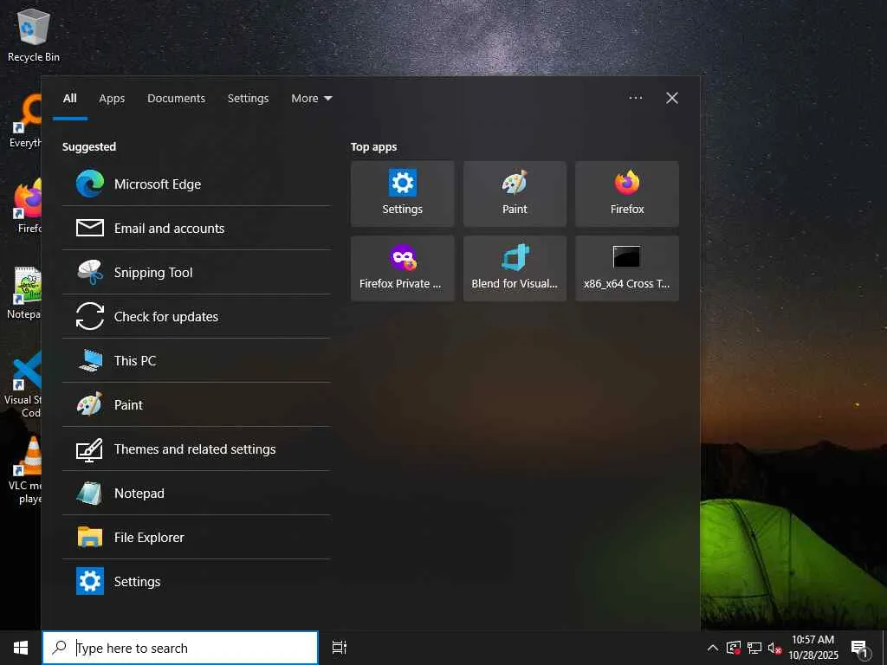Open File Explorer from the Suggested list
This screenshot has height=665, width=887.
(x=196, y=537)
